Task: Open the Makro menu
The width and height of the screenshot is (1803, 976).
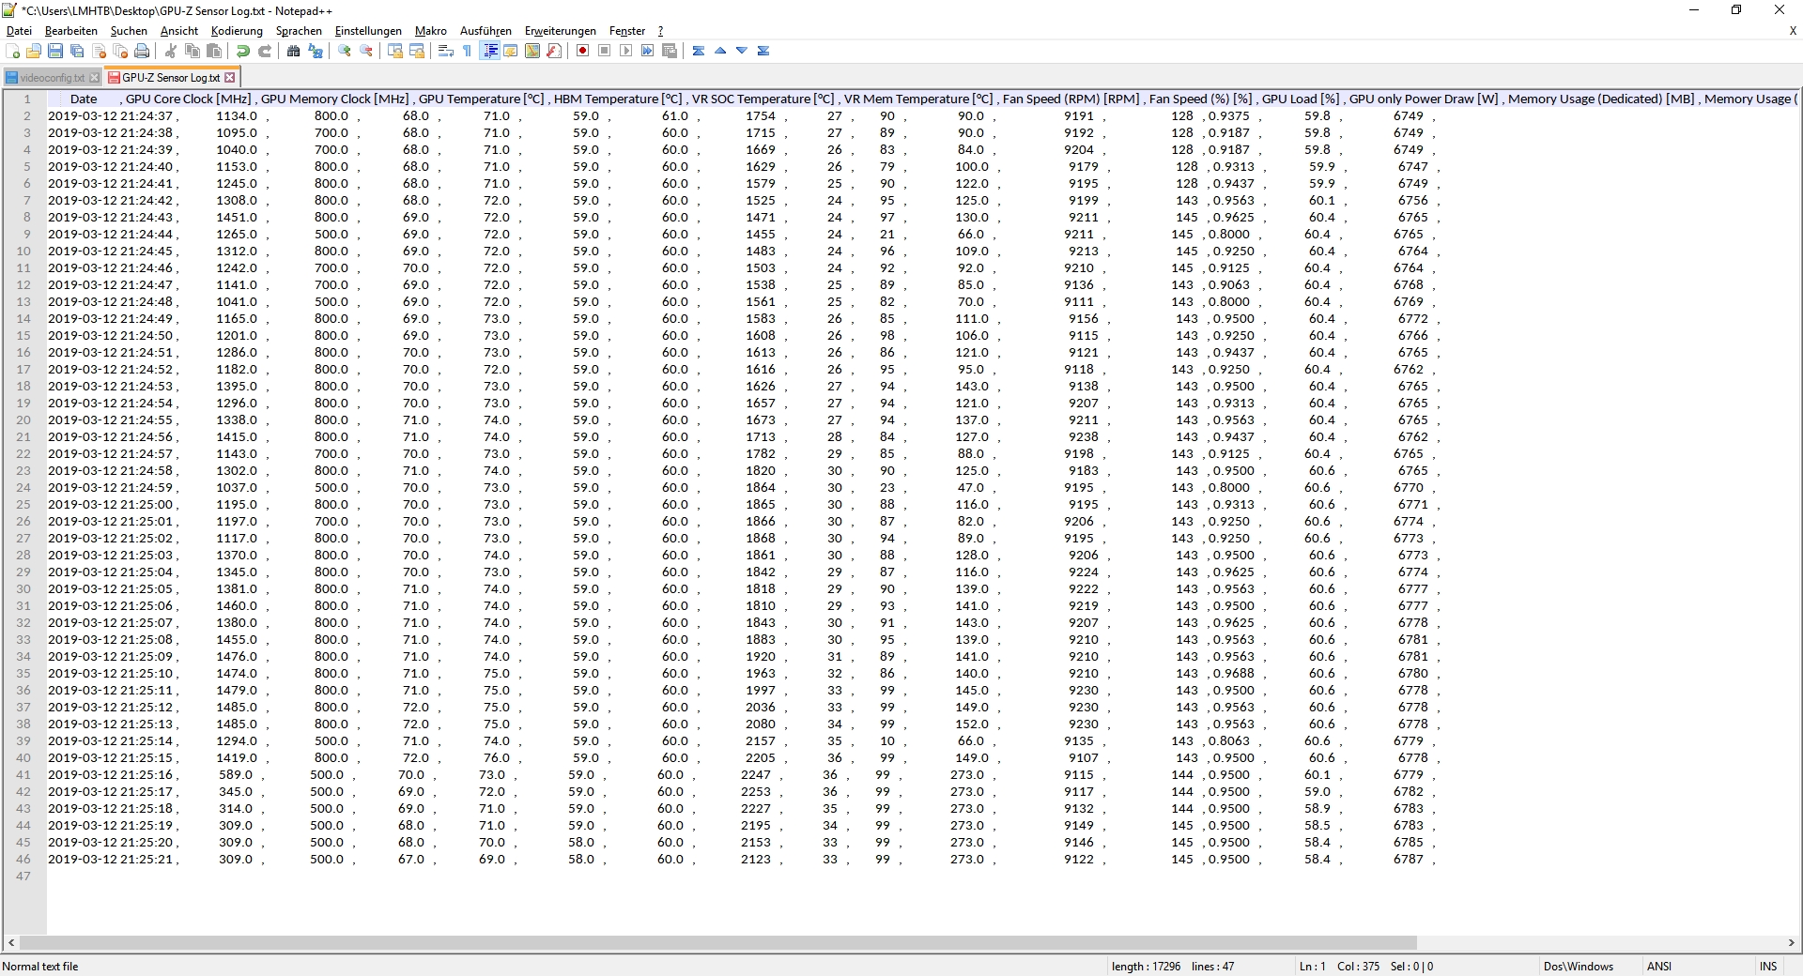Action: [x=431, y=31]
